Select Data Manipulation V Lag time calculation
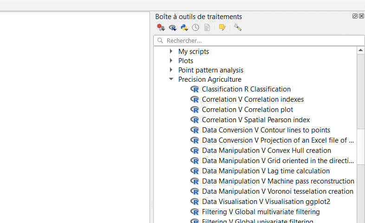Image resolution: width=365 pixels, height=223 pixels. click(x=266, y=171)
